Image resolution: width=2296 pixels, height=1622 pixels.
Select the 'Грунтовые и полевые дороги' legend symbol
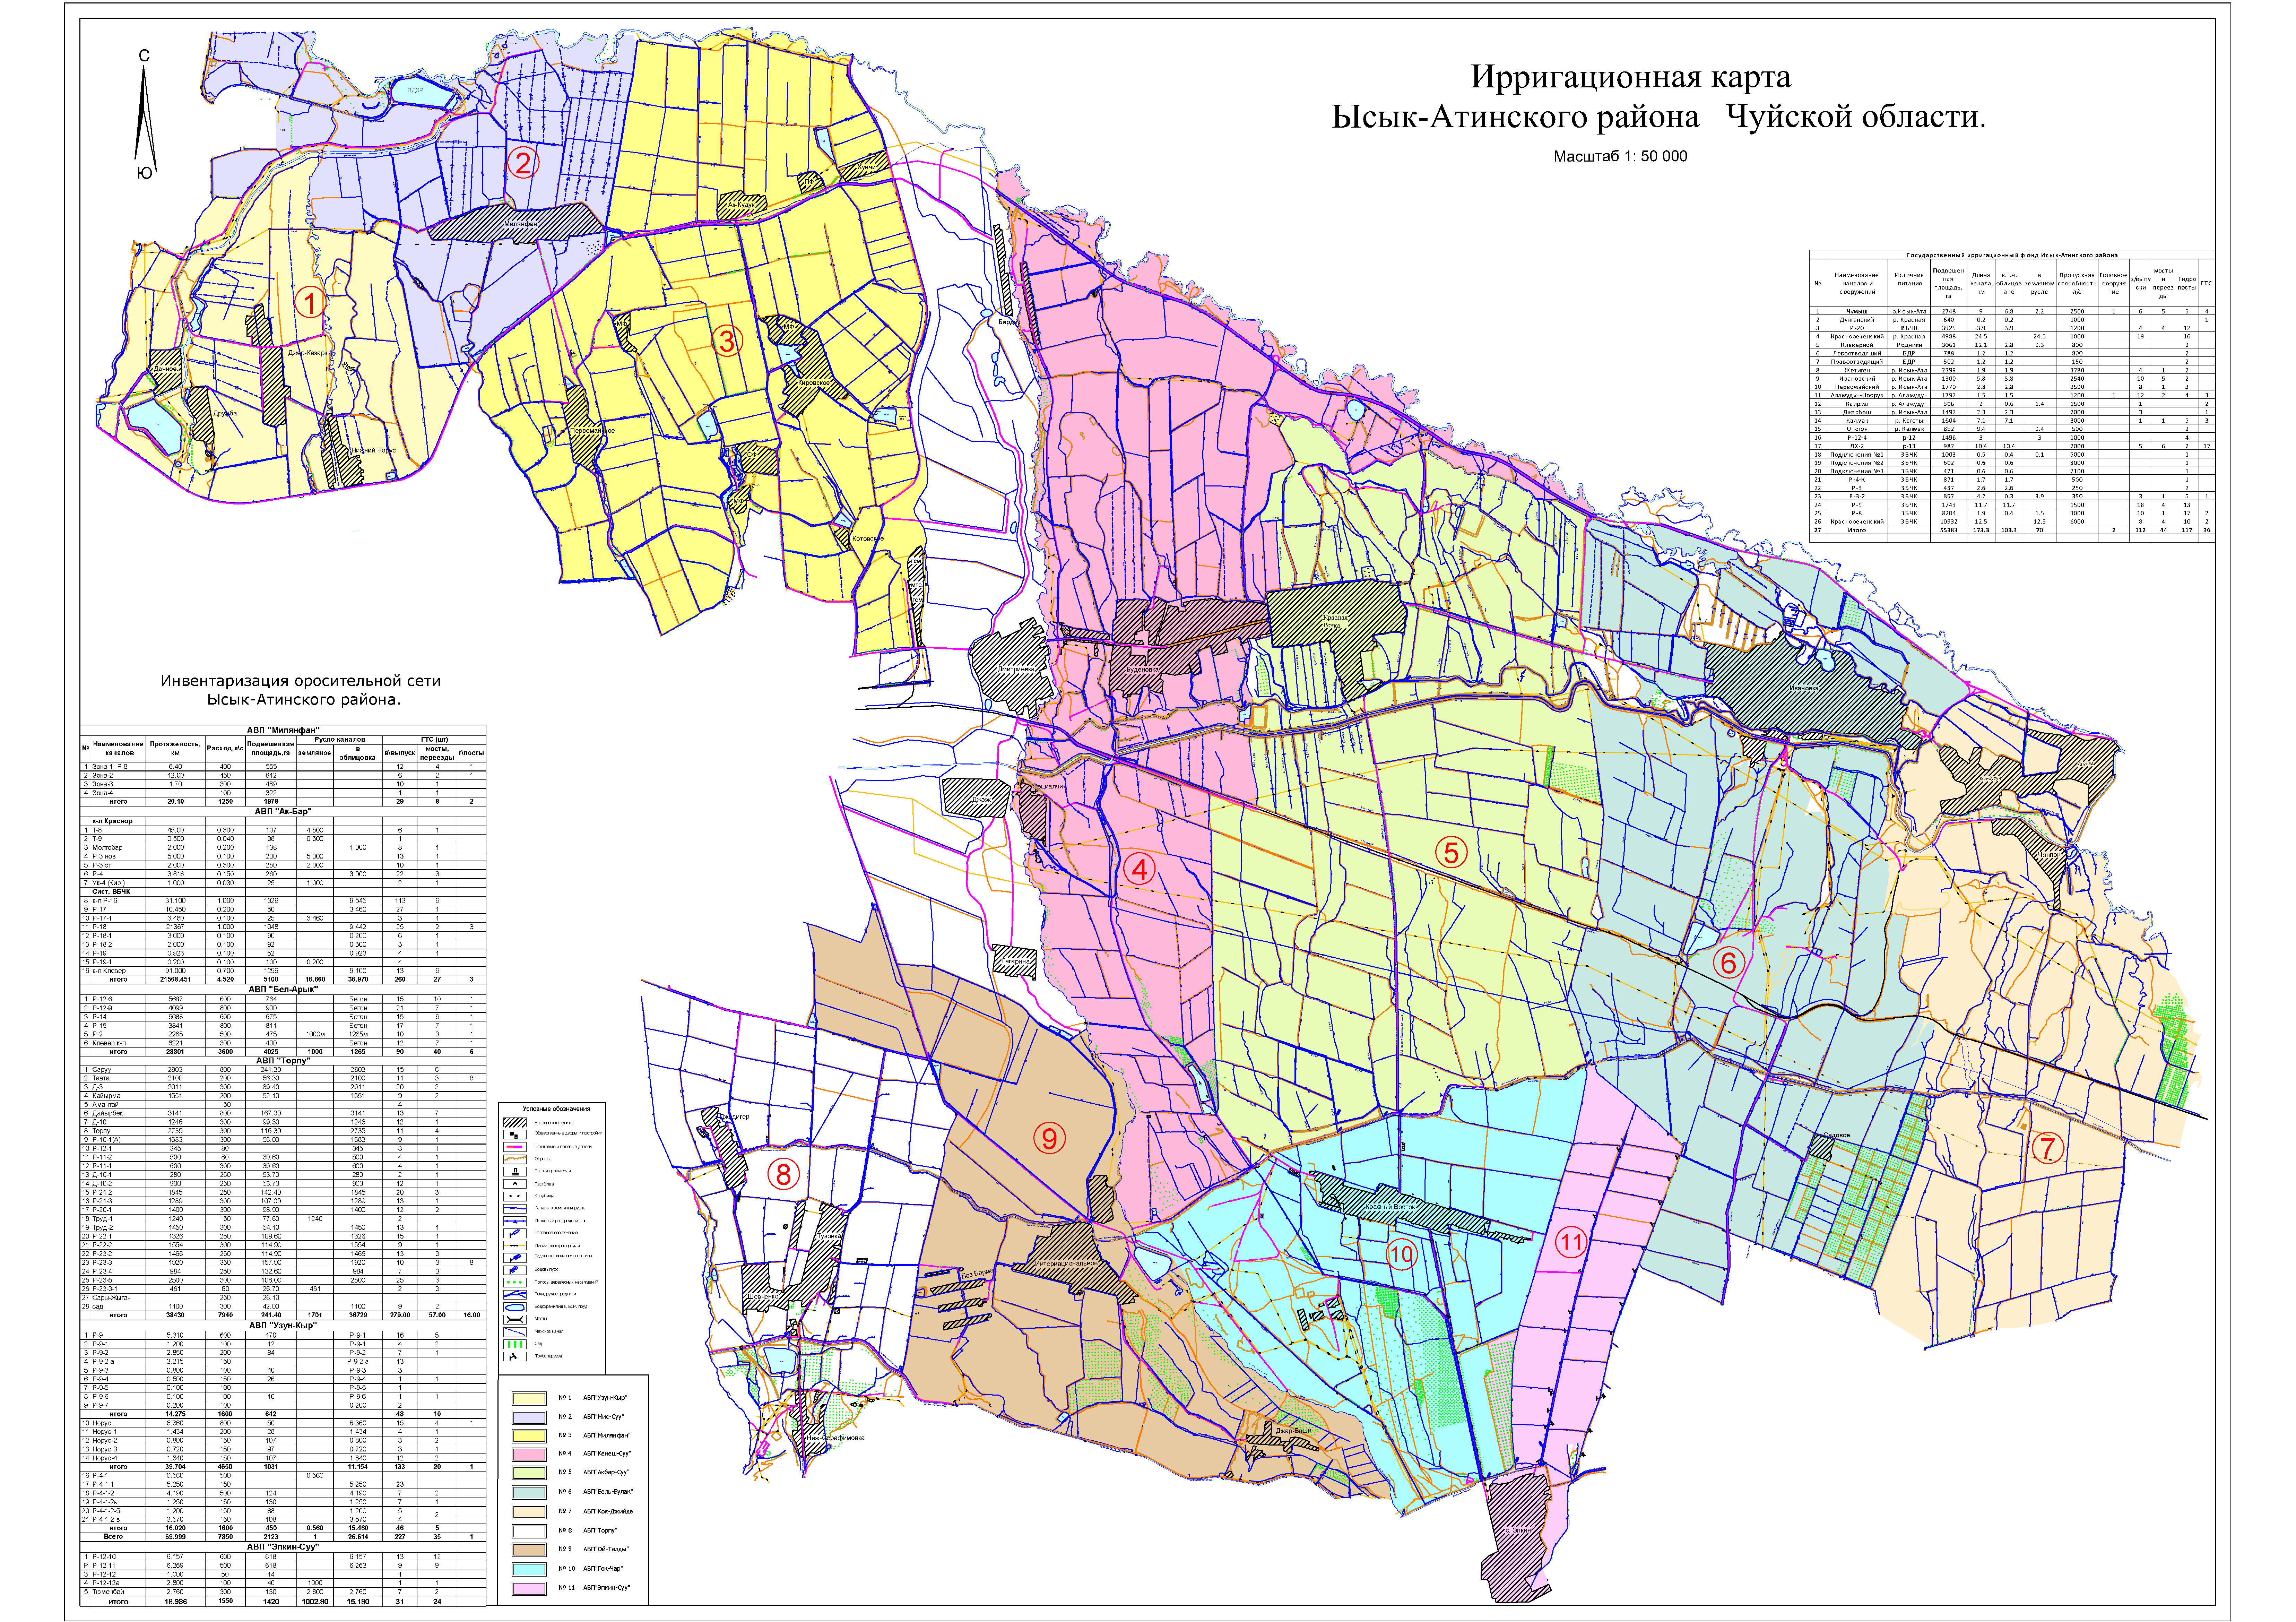pos(515,1147)
